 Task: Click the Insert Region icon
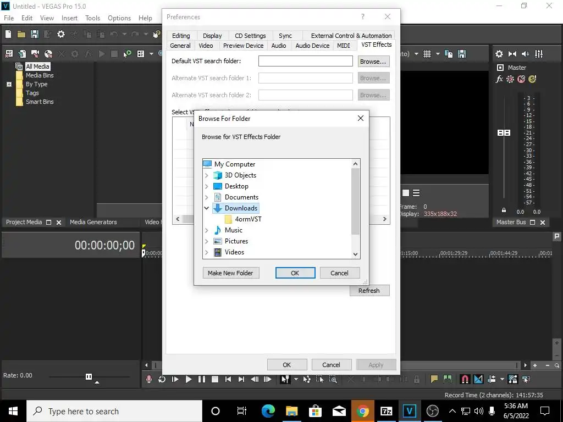pyautogui.click(x=448, y=379)
